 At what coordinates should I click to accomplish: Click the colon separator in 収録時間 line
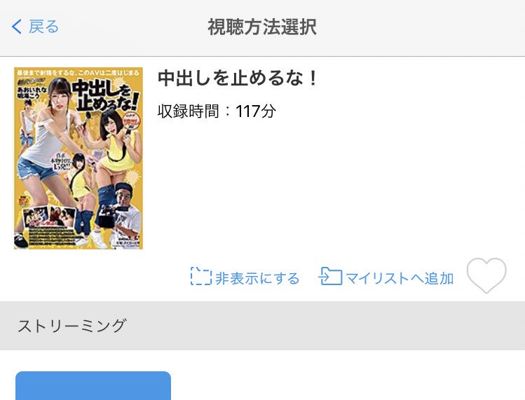click(228, 111)
